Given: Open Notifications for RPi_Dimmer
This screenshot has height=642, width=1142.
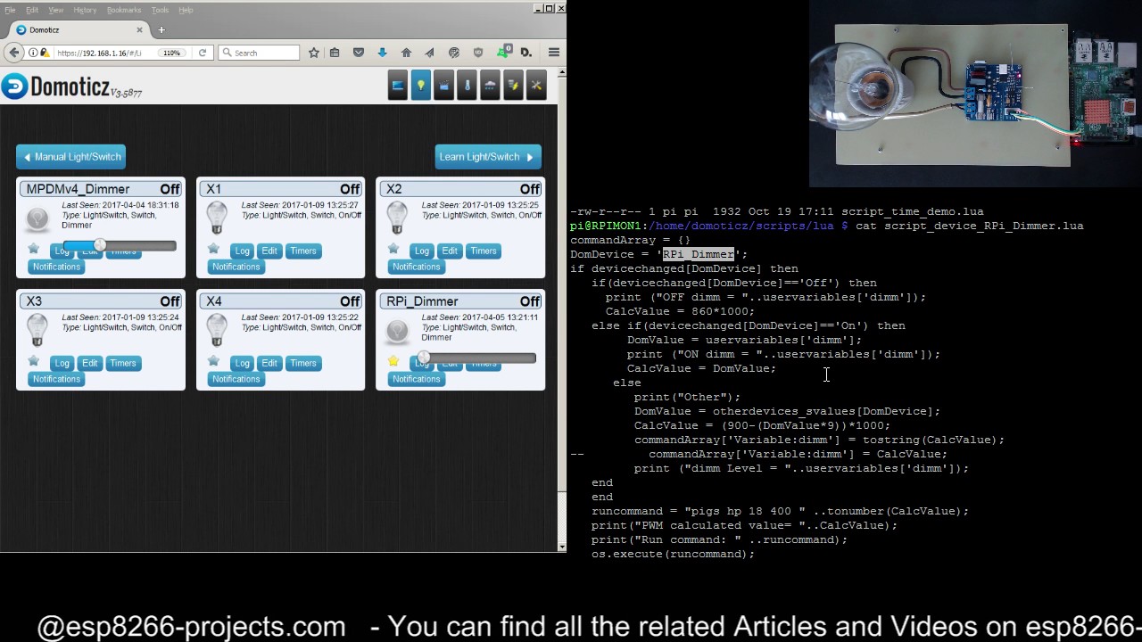Looking at the screenshot, I should click(417, 379).
